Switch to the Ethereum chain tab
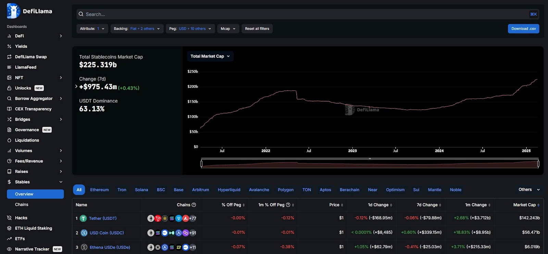This screenshot has width=548, height=254. click(99, 190)
